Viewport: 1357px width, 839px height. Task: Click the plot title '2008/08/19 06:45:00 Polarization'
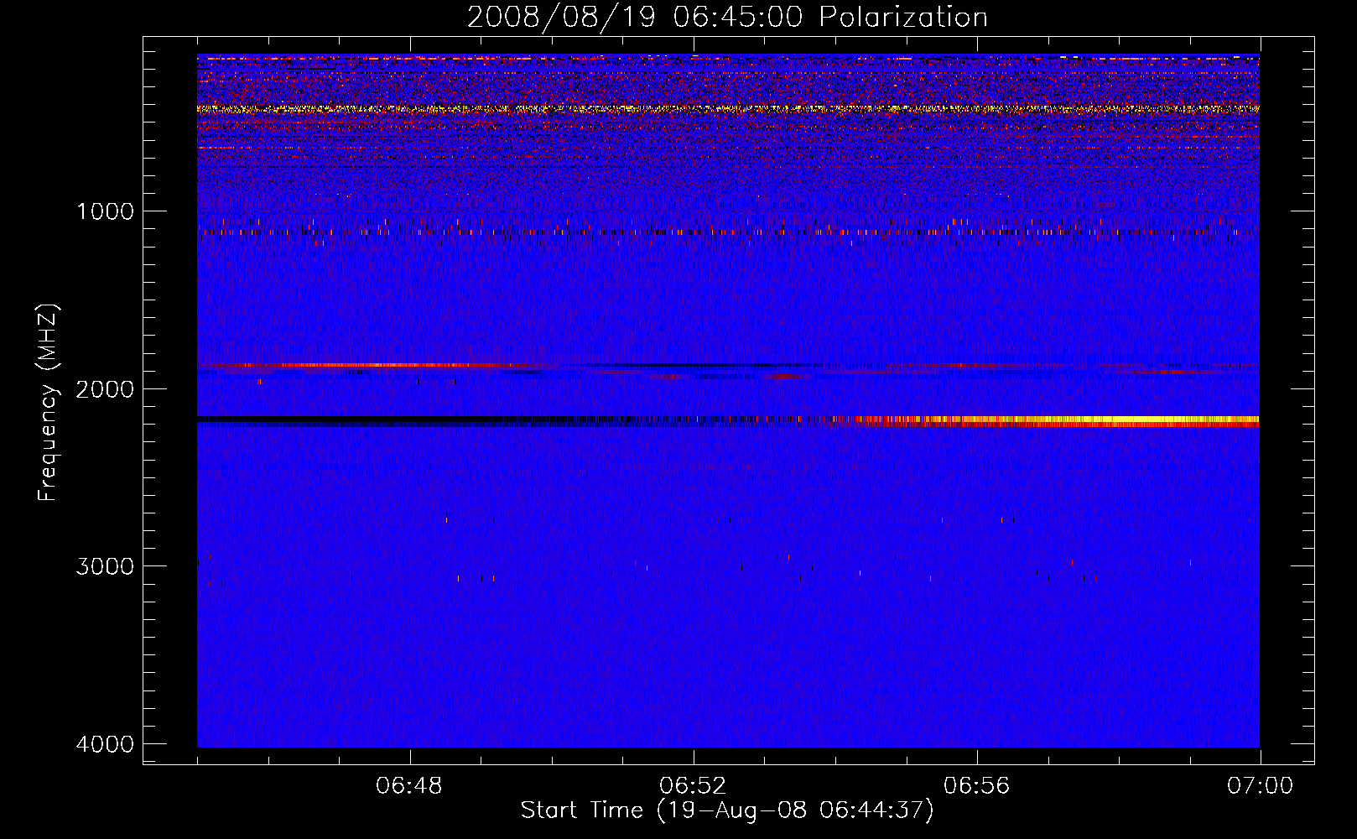click(727, 17)
